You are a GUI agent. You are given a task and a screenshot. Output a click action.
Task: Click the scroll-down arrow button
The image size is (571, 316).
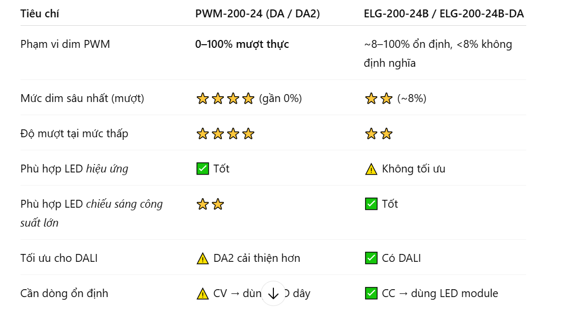(273, 293)
